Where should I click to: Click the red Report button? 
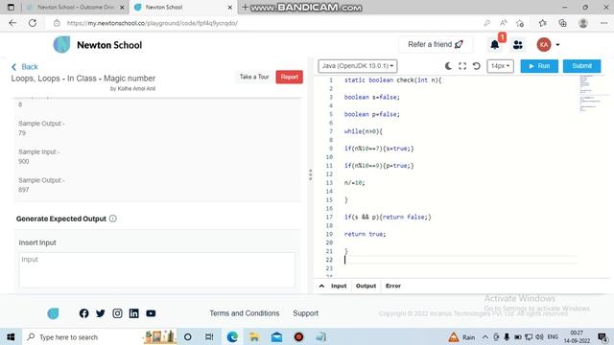(x=290, y=77)
